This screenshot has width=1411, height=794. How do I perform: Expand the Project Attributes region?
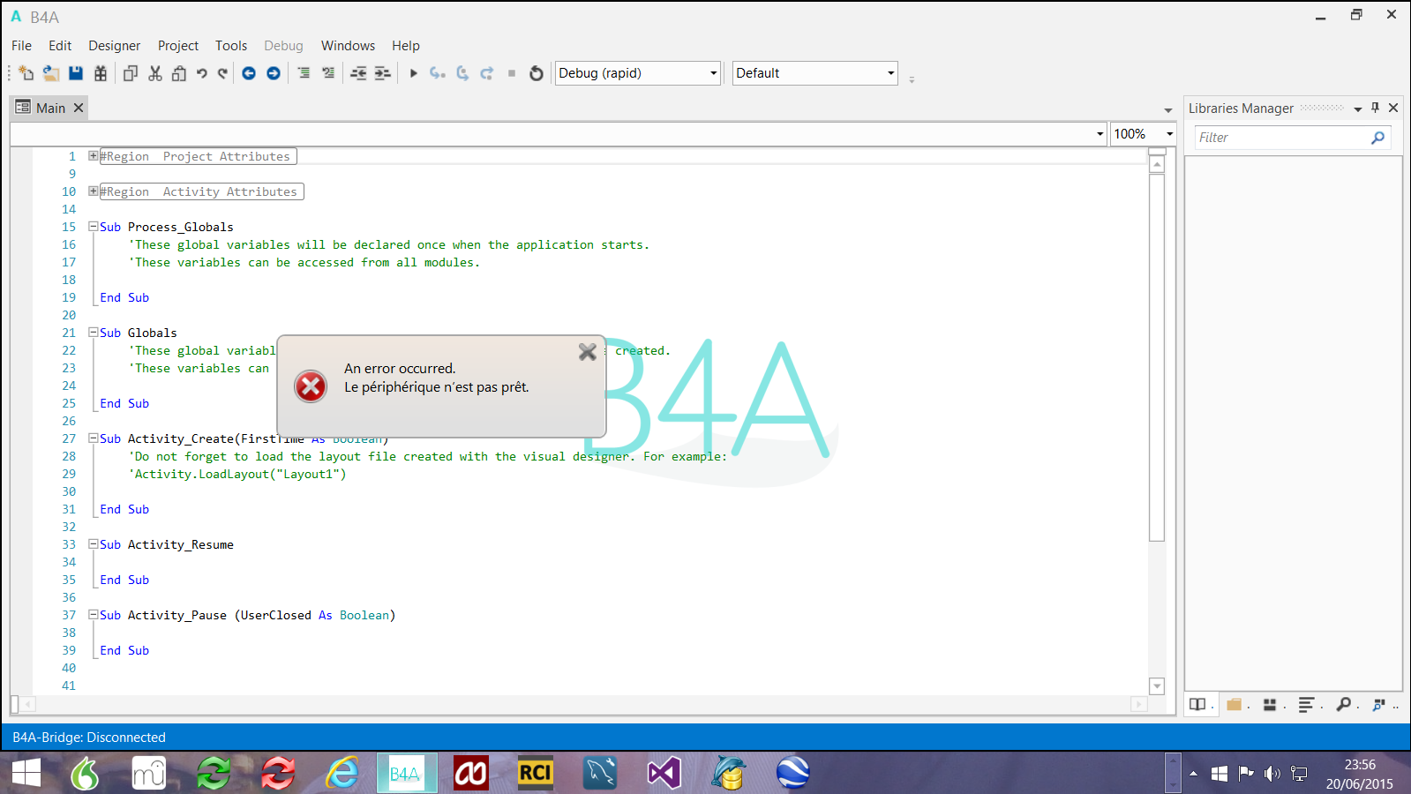pos(94,156)
